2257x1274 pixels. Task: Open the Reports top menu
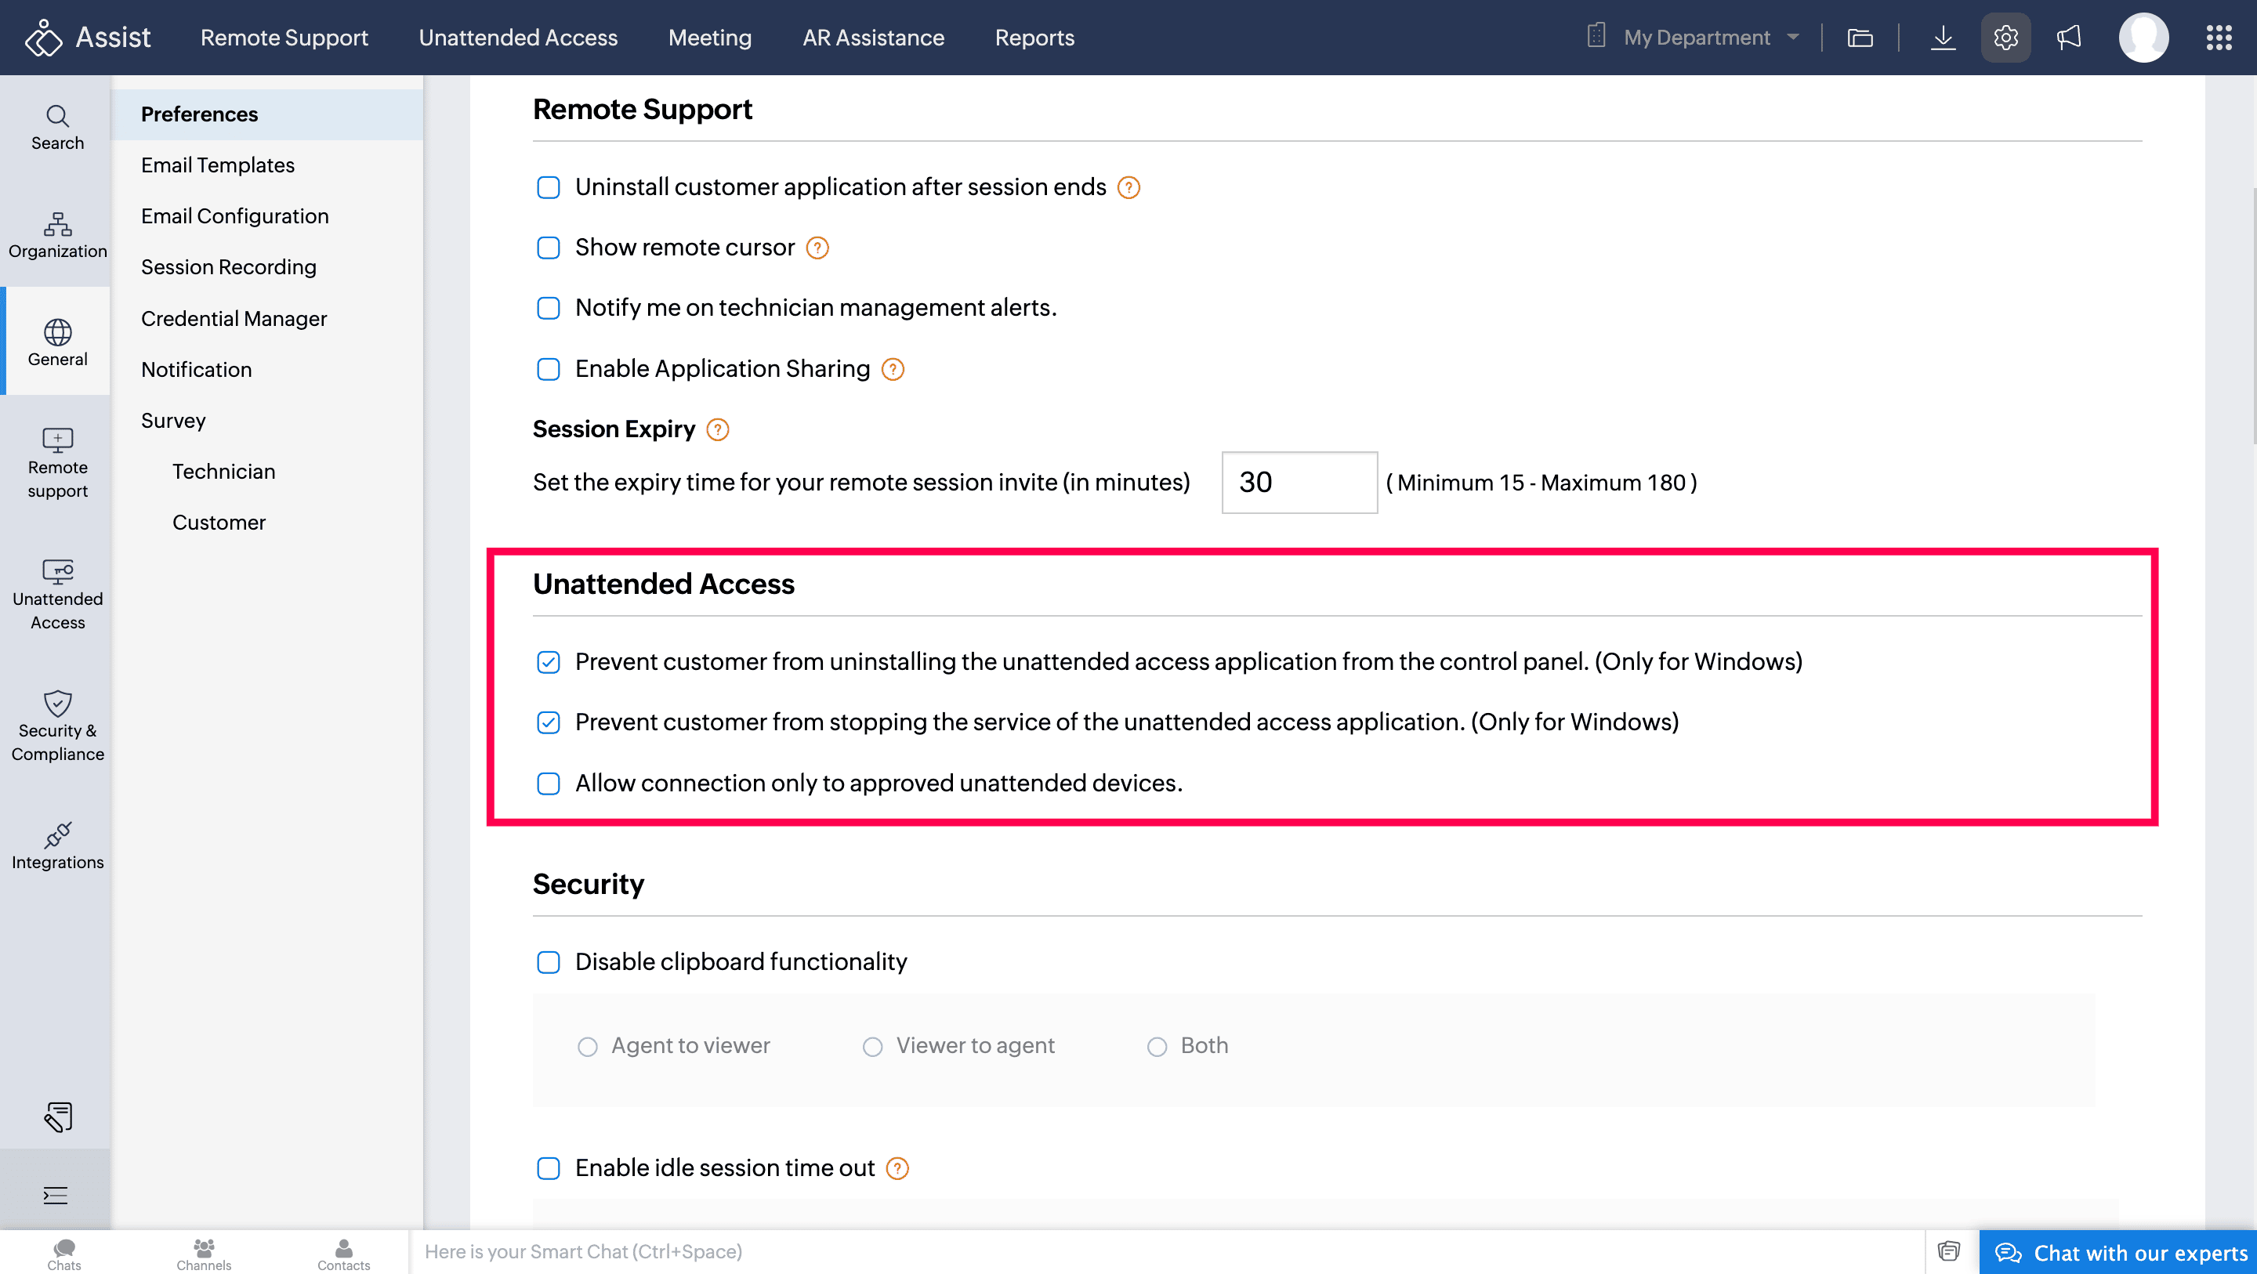pos(1034,38)
